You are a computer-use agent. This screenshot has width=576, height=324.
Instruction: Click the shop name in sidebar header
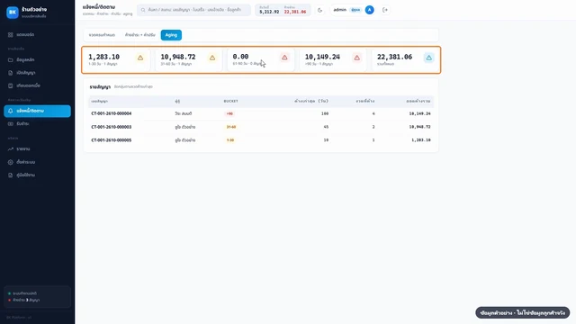[34, 10]
